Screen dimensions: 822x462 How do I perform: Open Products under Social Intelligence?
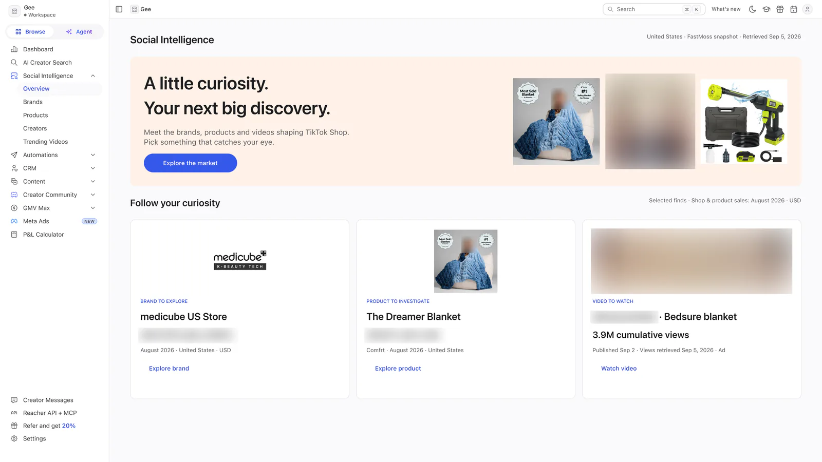tap(35, 115)
